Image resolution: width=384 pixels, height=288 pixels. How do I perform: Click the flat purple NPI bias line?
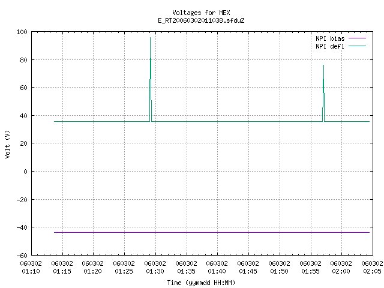tap(212, 232)
